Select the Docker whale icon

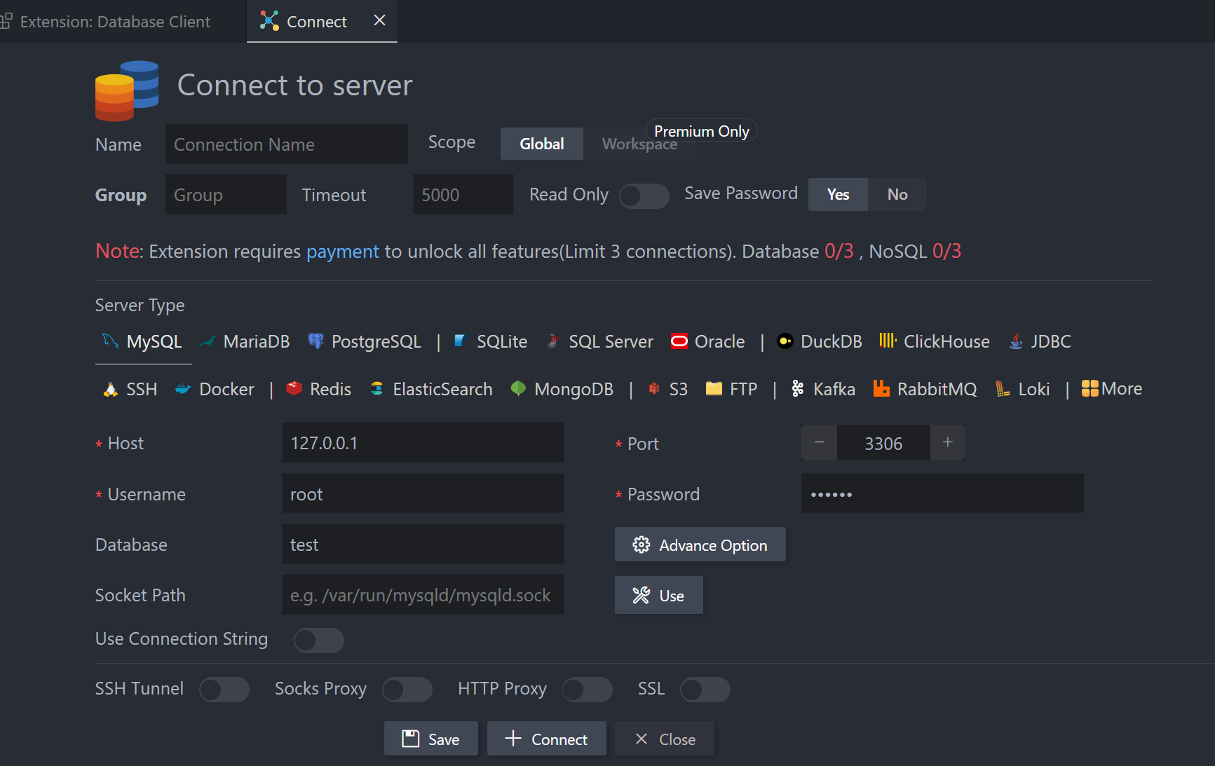tap(183, 389)
